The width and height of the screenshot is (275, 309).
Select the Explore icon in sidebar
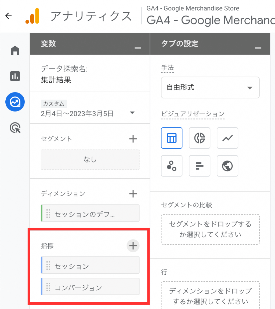[15, 102]
